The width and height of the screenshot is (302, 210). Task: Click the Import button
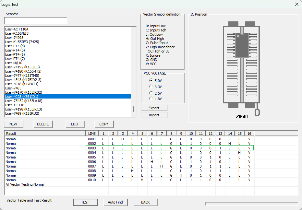(x=154, y=115)
